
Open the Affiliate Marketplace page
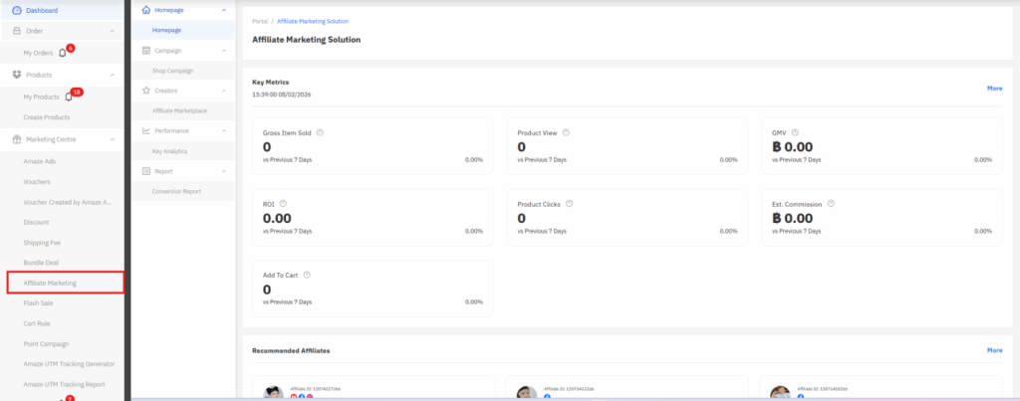coord(178,110)
